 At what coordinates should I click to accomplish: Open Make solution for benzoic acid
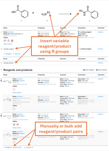8,44
